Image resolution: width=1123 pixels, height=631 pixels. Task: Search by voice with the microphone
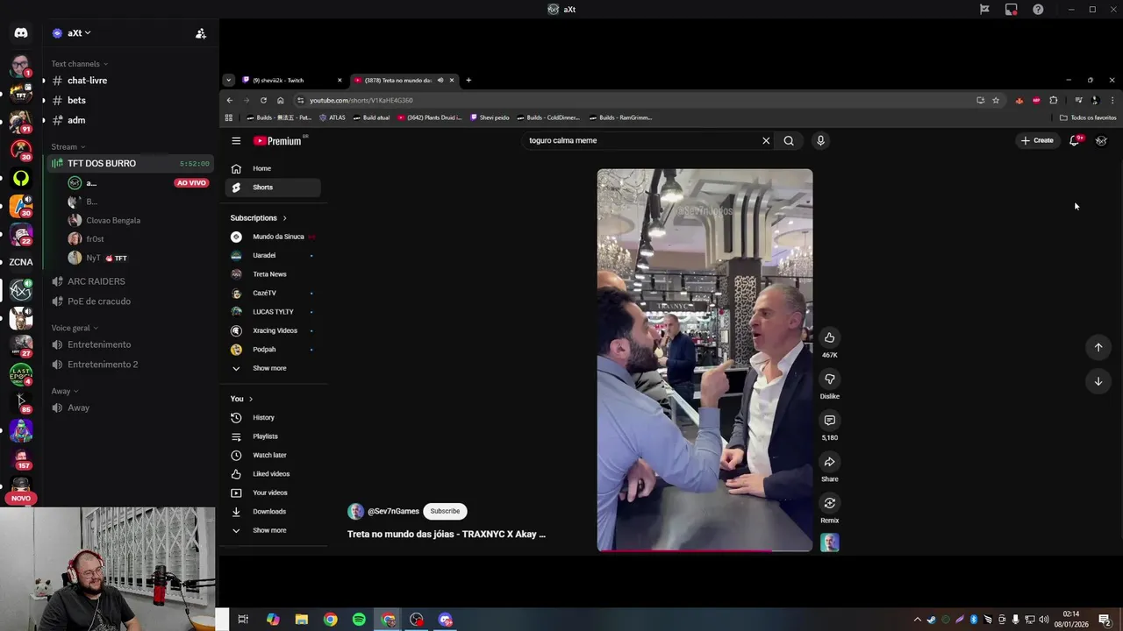pyautogui.click(x=820, y=140)
